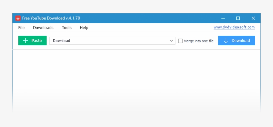Visit the www.dvdvideosoft.com link
The height and width of the screenshot is (127, 273).
(x=234, y=27)
